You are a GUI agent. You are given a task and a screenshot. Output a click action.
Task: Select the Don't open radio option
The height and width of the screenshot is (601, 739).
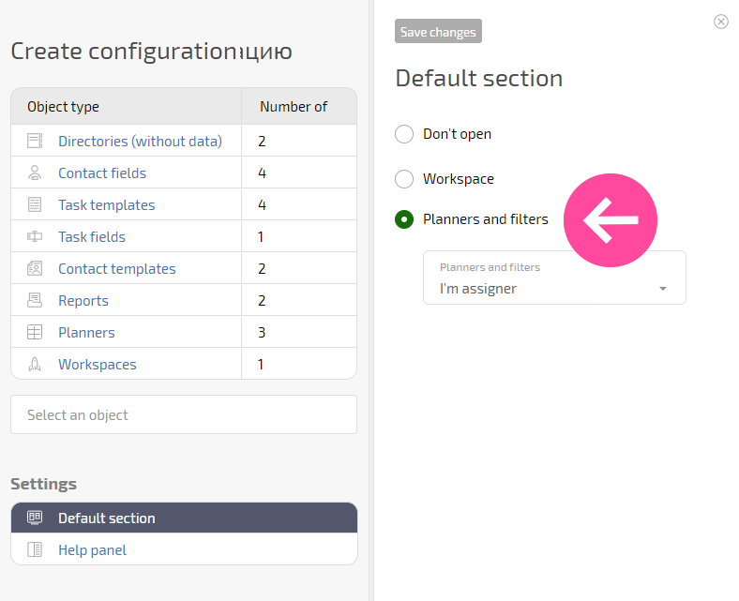(404, 134)
